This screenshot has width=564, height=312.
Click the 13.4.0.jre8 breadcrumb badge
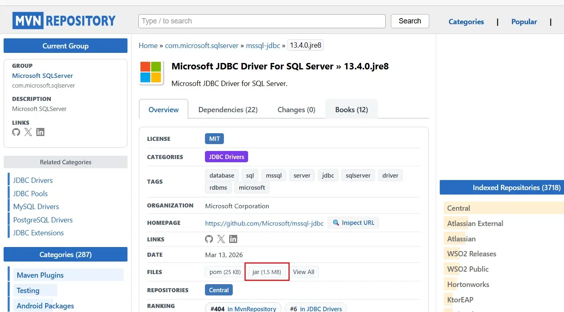(305, 45)
